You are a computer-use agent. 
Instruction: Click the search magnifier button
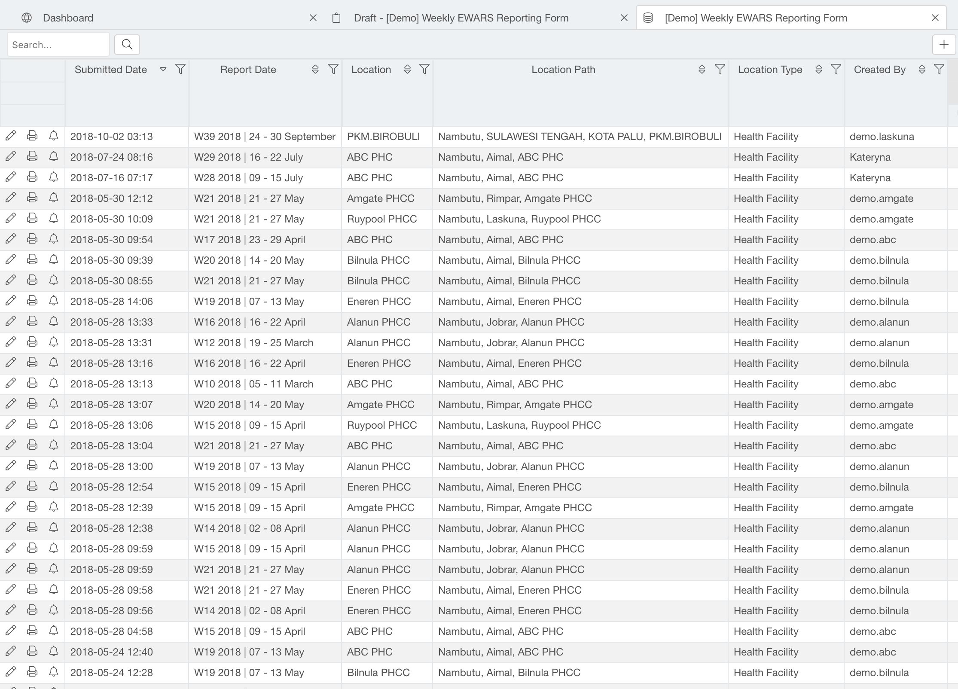click(x=127, y=45)
